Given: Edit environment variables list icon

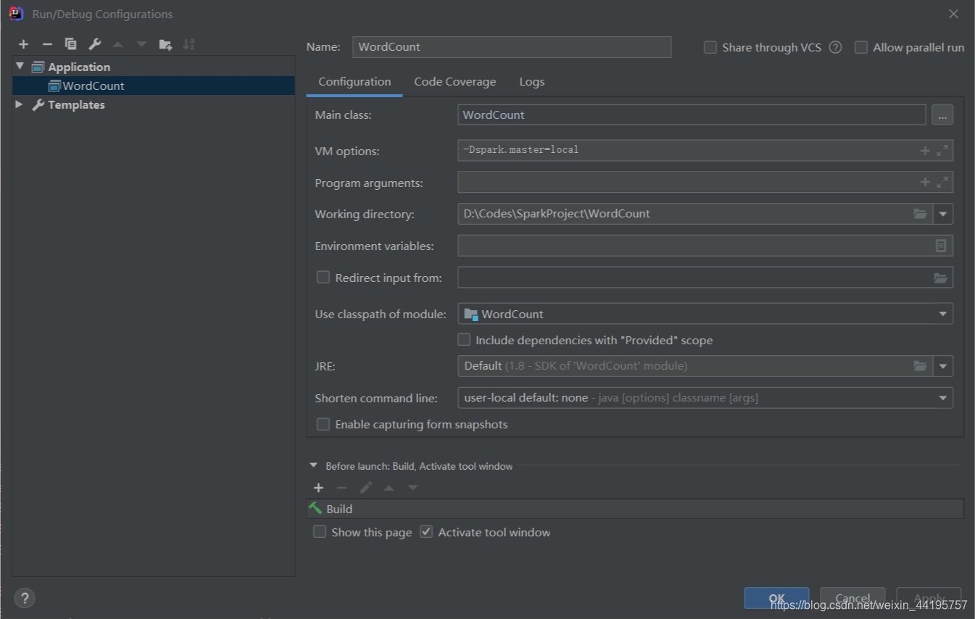Looking at the screenshot, I should point(941,246).
